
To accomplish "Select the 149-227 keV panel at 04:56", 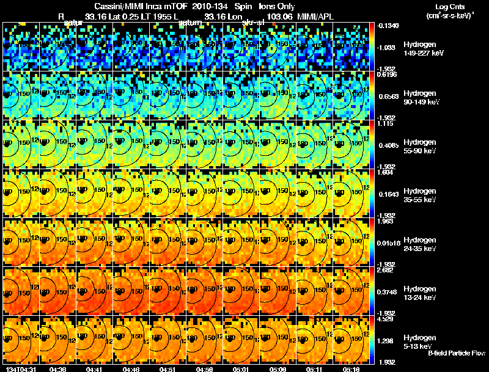I will point(205,47).
